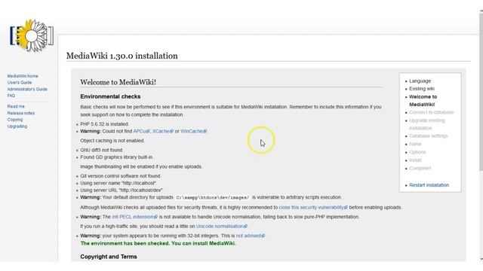Click the Options step

[x=417, y=152]
